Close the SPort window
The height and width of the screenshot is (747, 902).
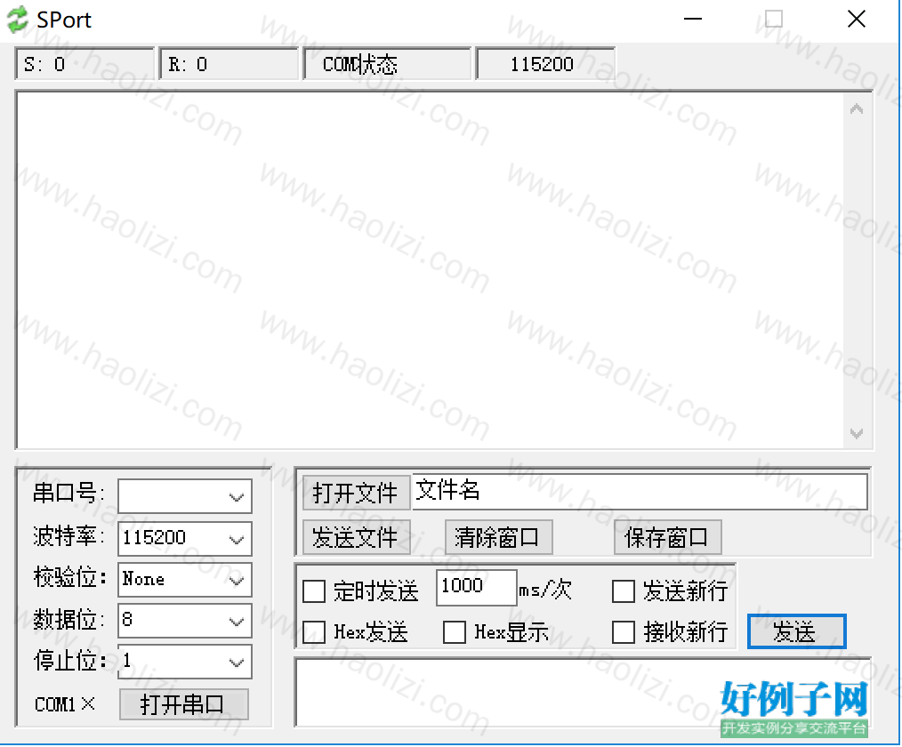(x=857, y=20)
